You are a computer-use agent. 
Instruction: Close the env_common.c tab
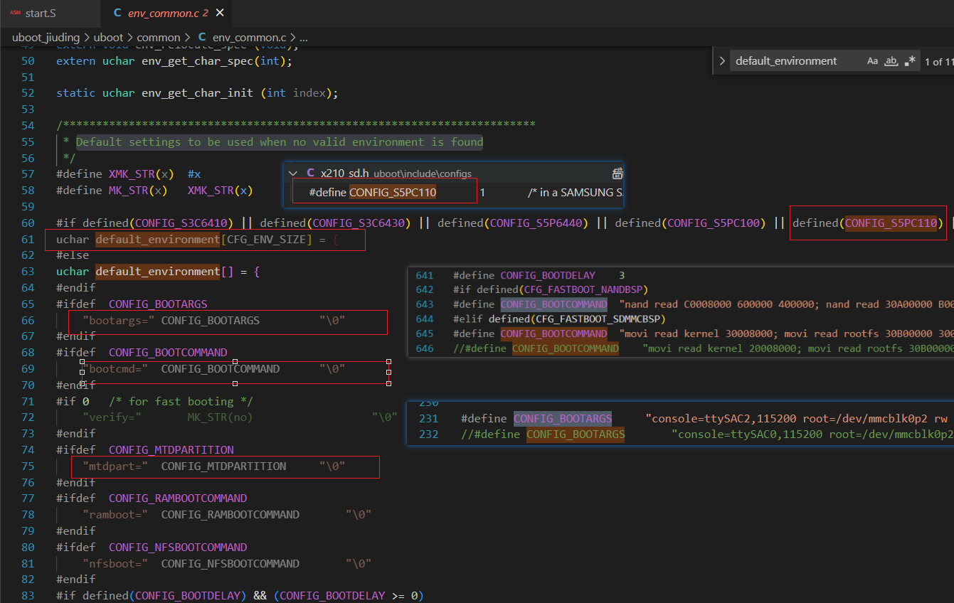(x=221, y=14)
